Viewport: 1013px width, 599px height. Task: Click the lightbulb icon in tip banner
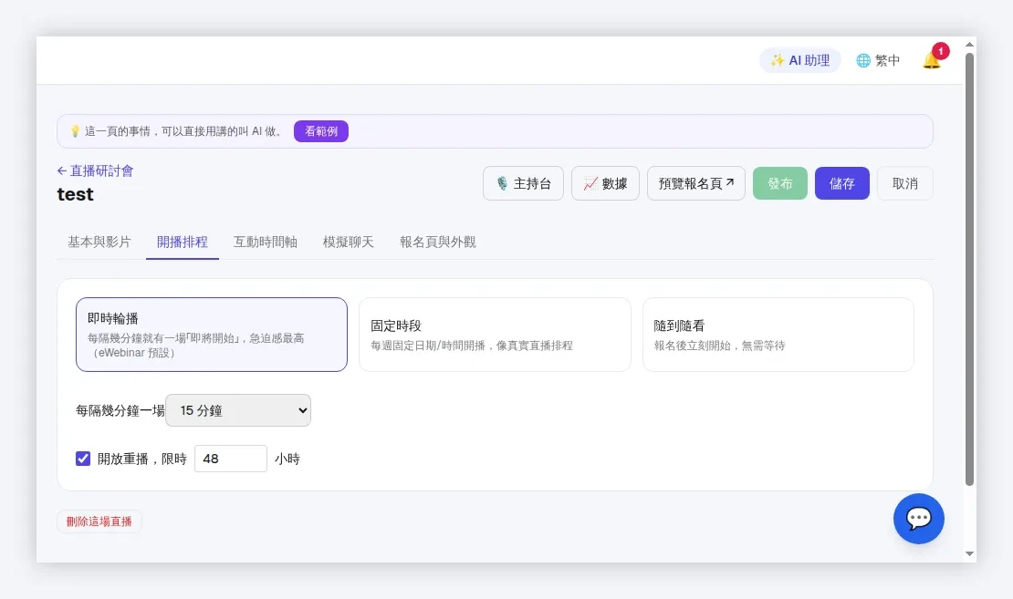74,131
